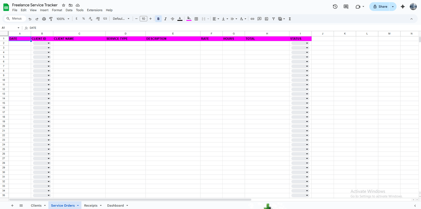Open Functions sigma icon
Viewport: 421px width, 209px height.
point(290,19)
